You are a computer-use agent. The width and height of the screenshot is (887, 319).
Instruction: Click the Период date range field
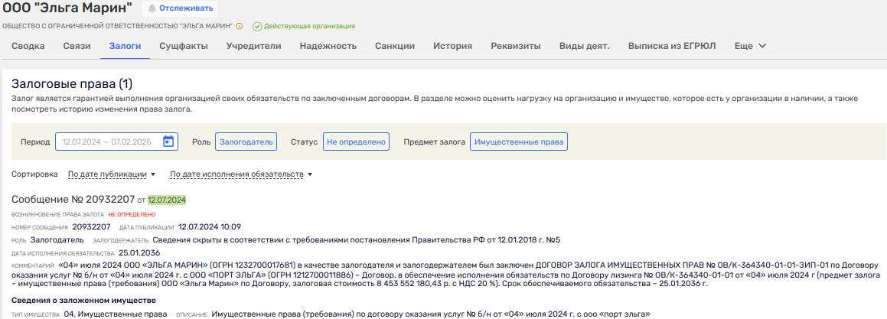coord(116,142)
